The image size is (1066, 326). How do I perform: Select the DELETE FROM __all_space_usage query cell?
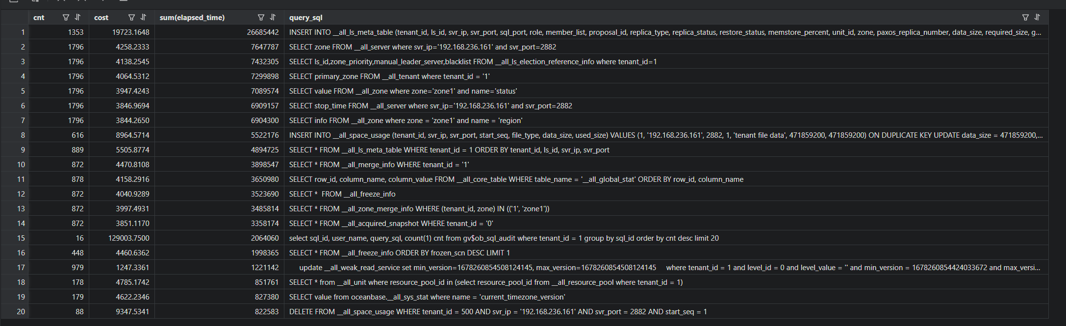tap(666, 311)
